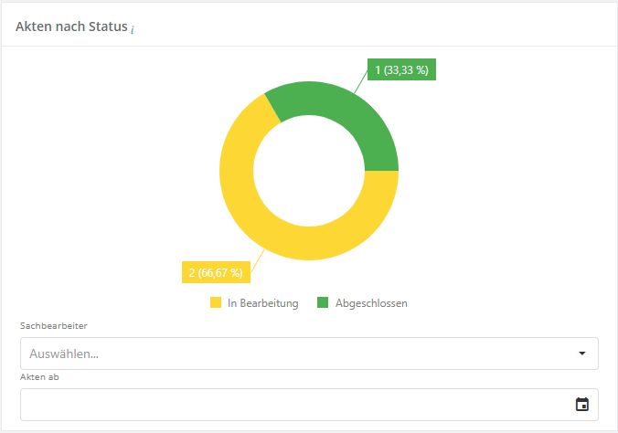618x433 pixels.
Task: Click the Sachbearbeiter field label
Action: (55, 325)
